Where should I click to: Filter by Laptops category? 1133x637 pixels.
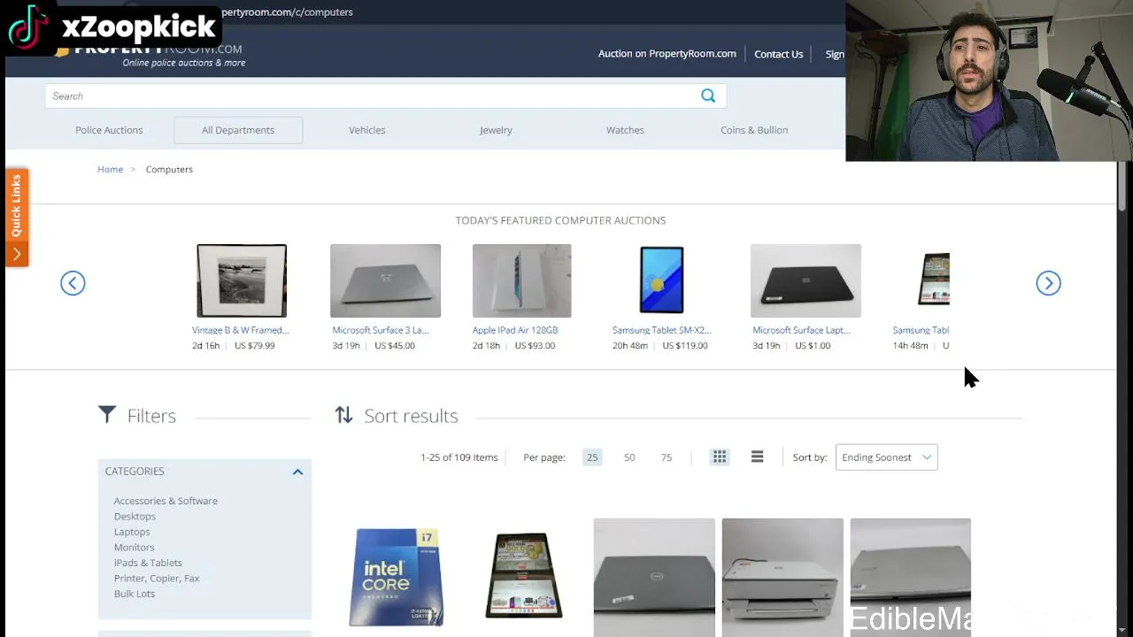tap(132, 532)
